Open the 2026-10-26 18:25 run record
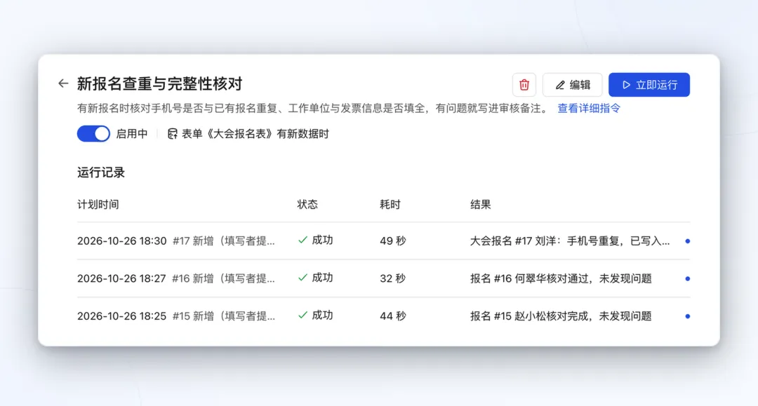 pos(383,316)
